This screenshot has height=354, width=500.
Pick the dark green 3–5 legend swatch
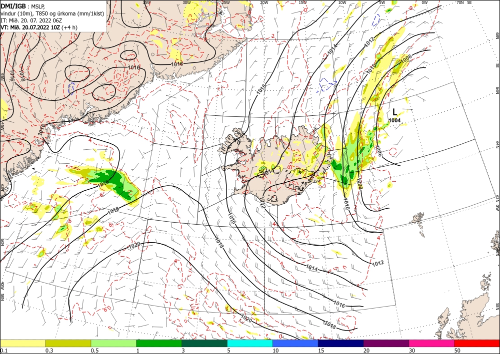(x=204, y=343)
